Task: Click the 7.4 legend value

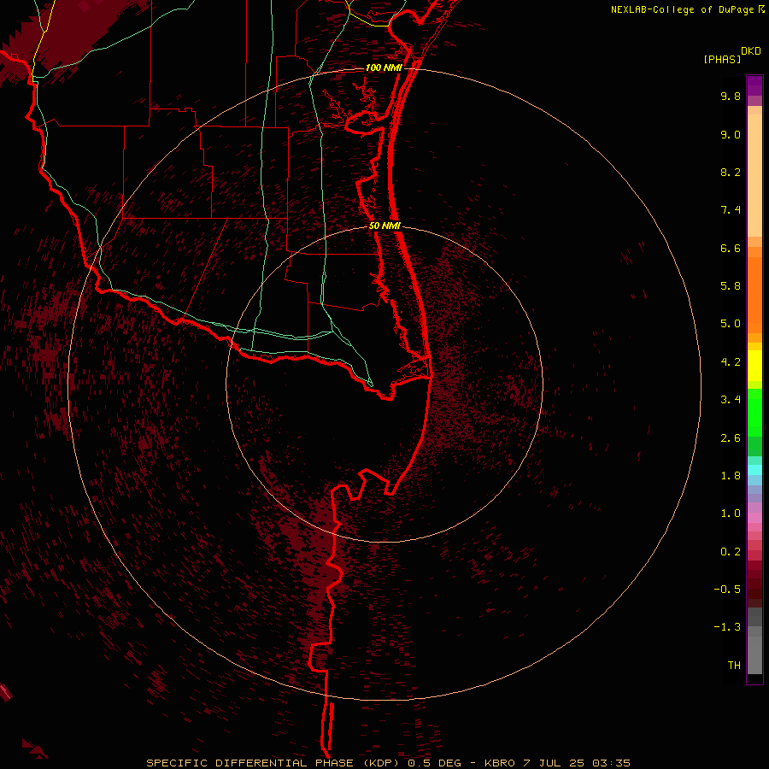Action: tap(731, 210)
